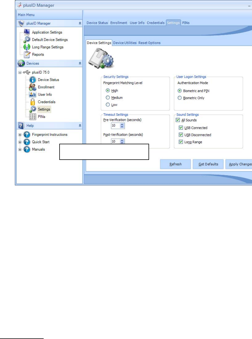Click the Devices globe icon
This screenshot has width=252, height=339.
pyautogui.click(x=21, y=63)
